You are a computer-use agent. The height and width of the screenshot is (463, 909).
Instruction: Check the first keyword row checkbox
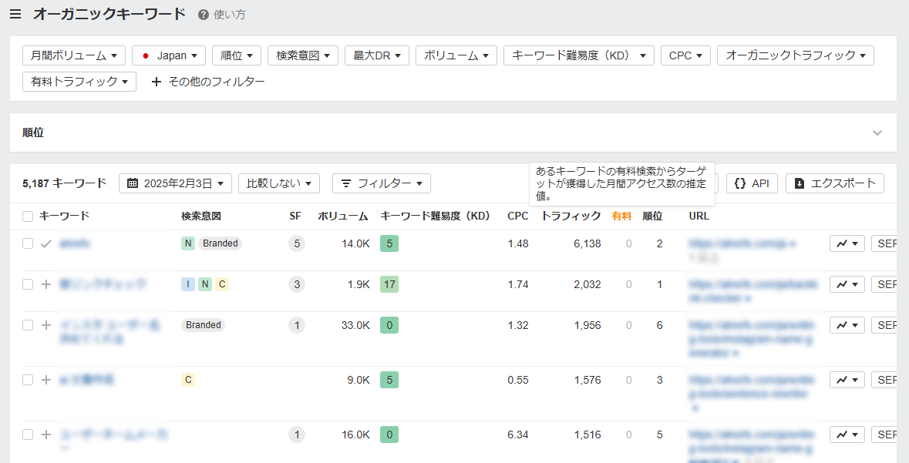coord(27,243)
